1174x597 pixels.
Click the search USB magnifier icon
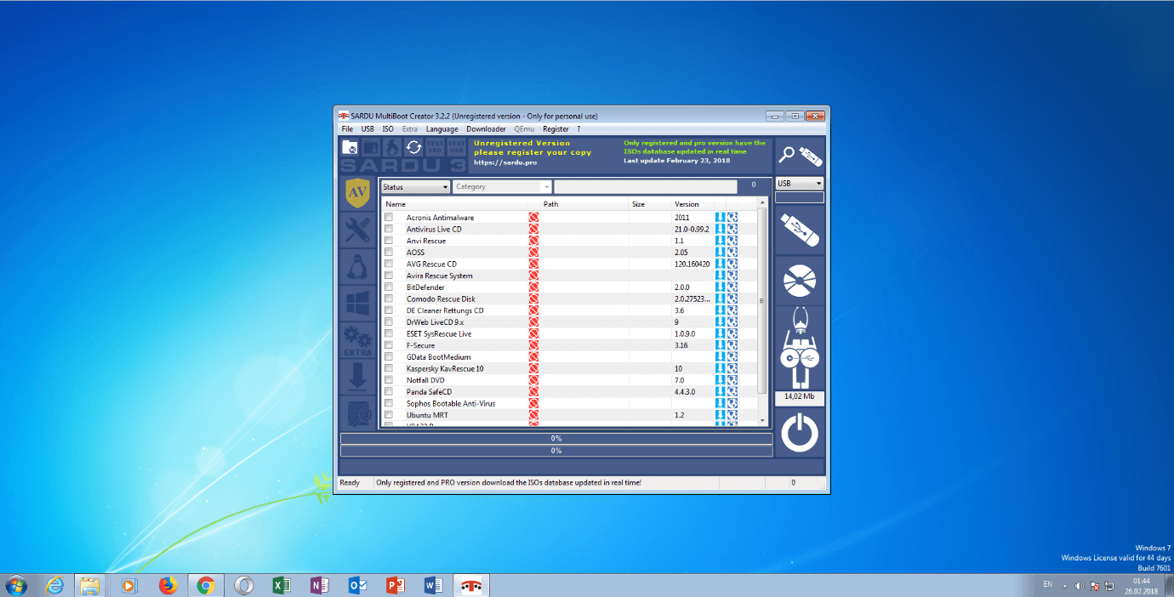799,156
